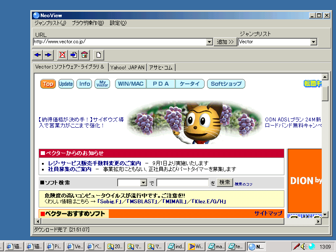Open My Vector pill button
The height and width of the screenshot is (252, 336).
[x=102, y=84]
